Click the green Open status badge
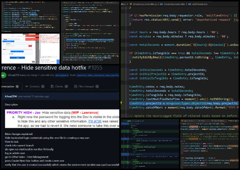Viewport: 240px width, 170px height. click(x=4, y=75)
